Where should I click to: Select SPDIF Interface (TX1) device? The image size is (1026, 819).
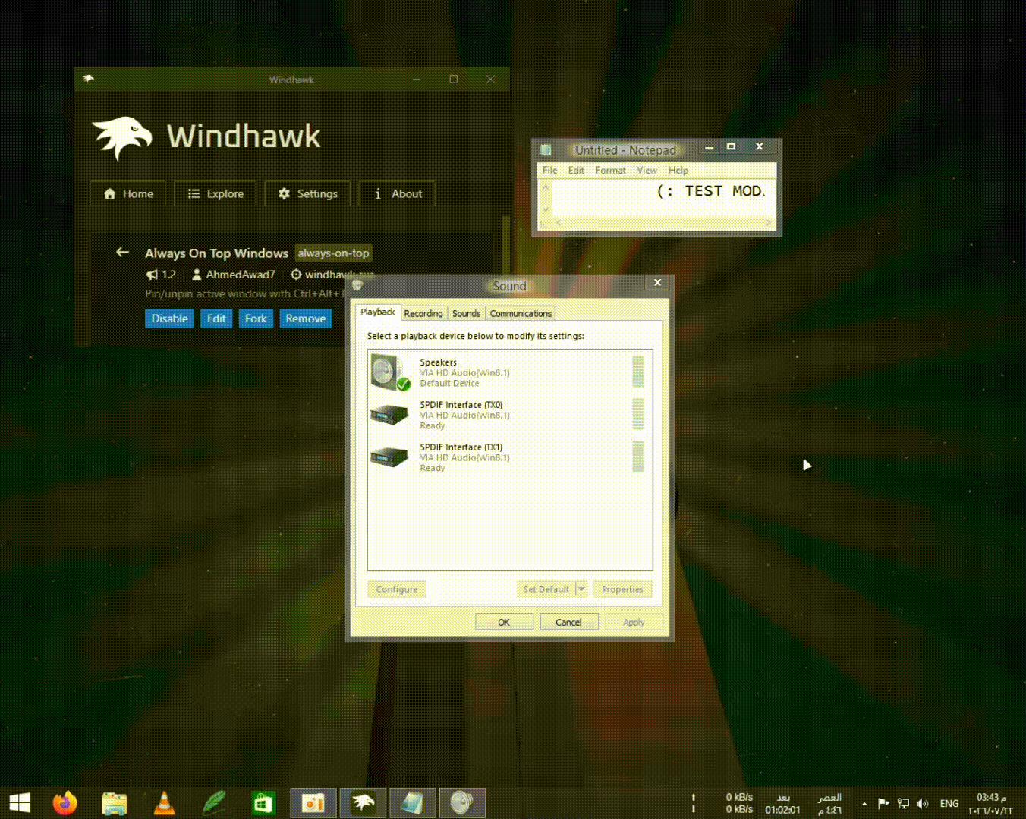coord(510,457)
